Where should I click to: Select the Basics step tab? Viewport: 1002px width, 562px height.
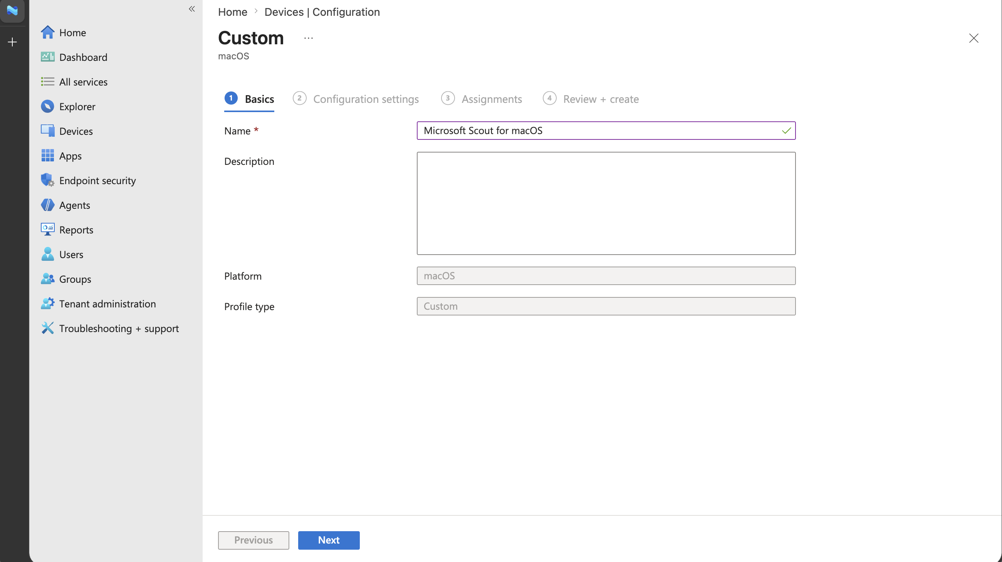249,99
